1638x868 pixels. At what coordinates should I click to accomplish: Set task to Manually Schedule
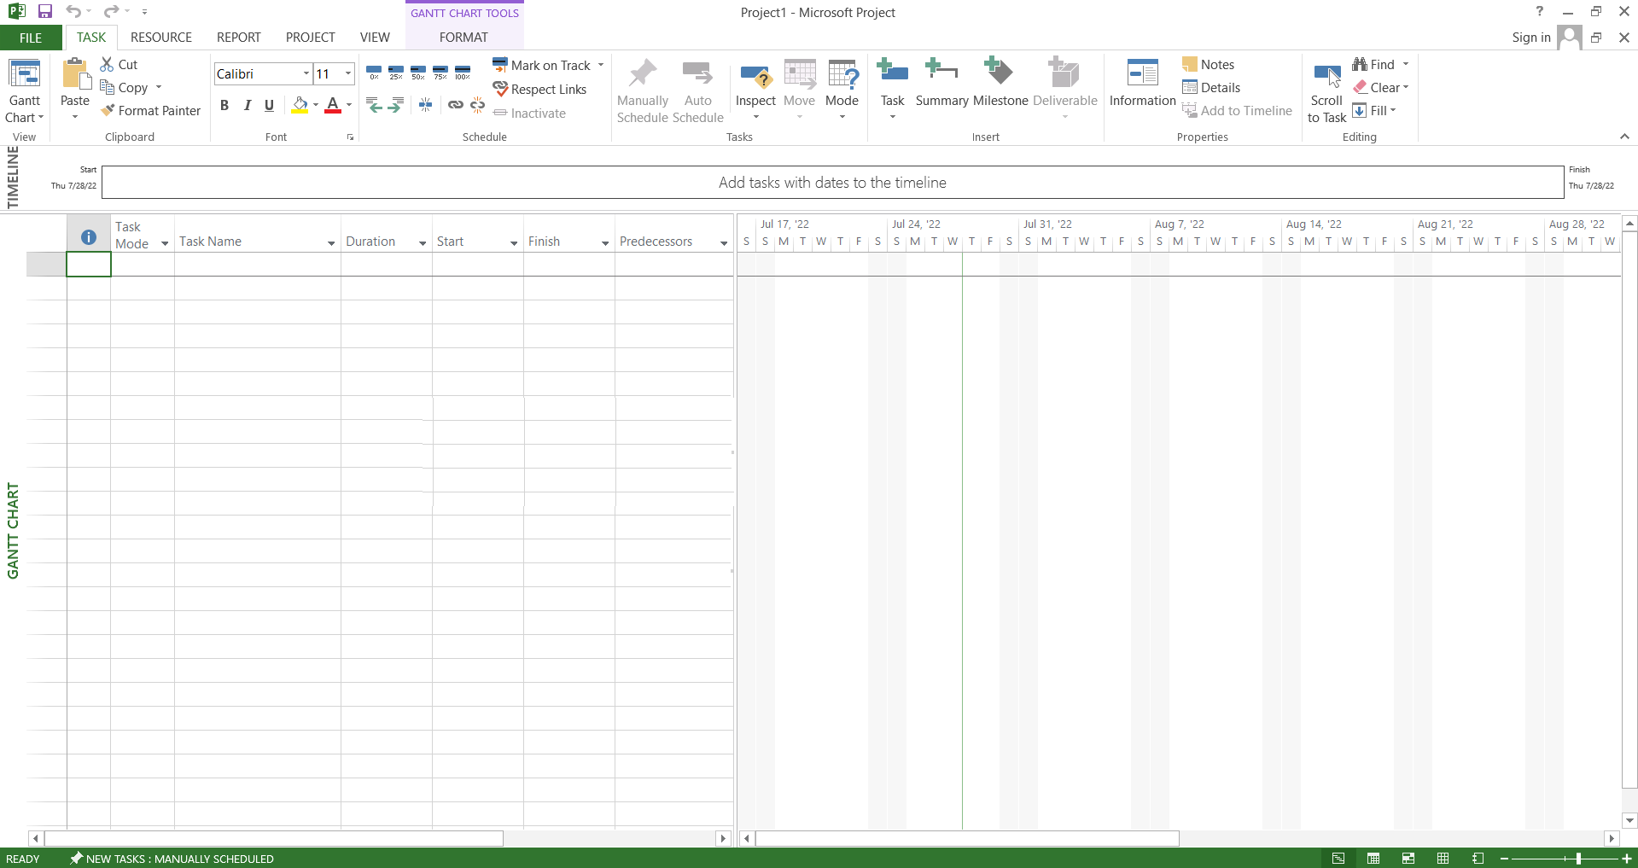point(643,91)
